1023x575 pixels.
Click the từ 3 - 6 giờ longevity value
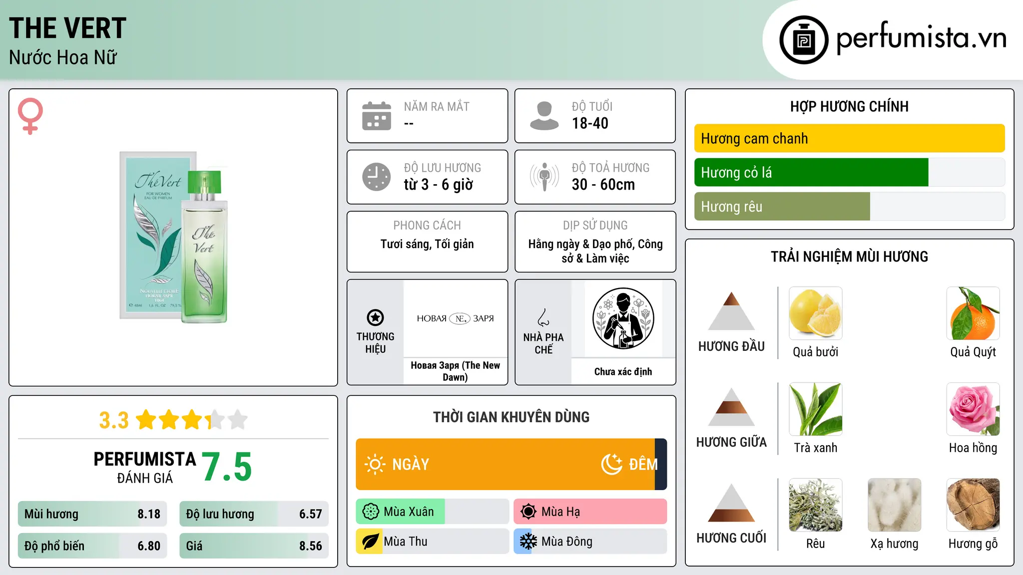[x=439, y=185]
